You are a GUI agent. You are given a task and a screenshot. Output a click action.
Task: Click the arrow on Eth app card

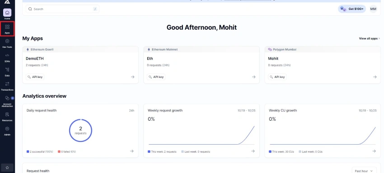pyautogui.click(x=254, y=77)
